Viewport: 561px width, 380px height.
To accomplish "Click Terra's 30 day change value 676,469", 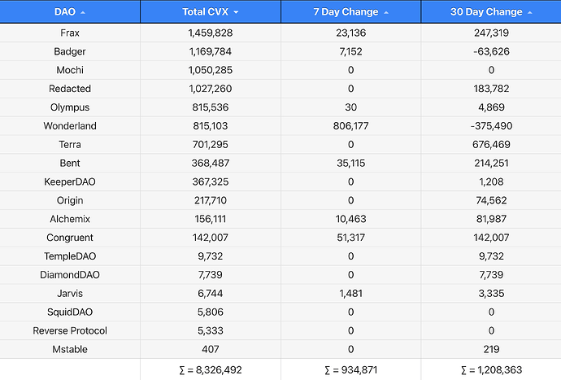I will [x=490, y=144].
